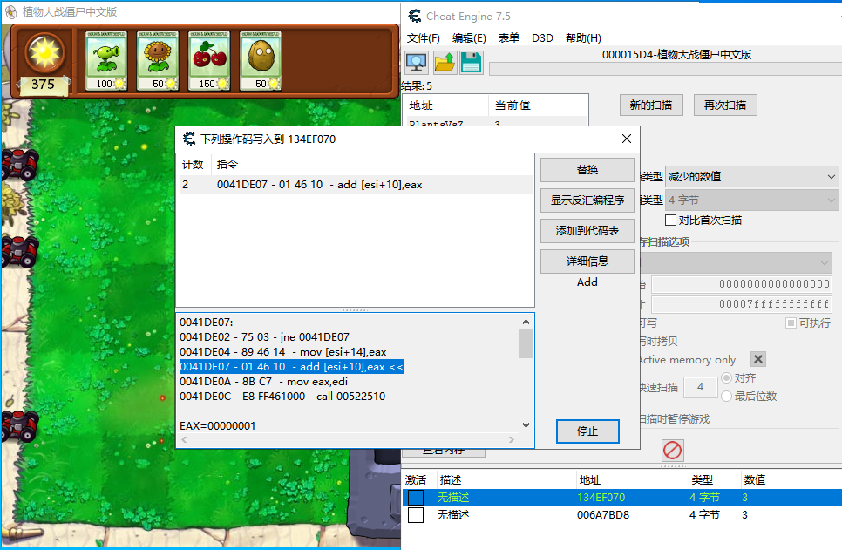Click the highlighted address 134EF070 cell
842x550 pixels.
pos(601,498)
